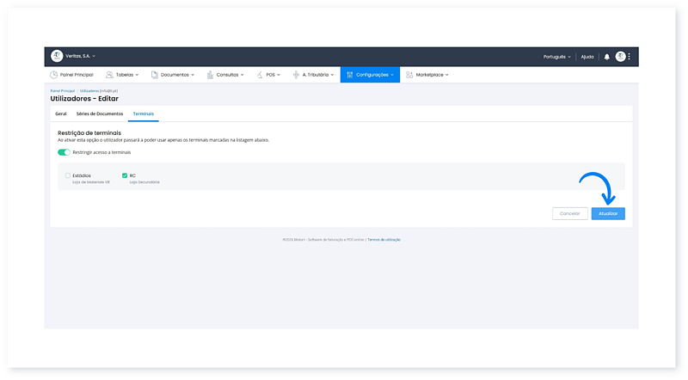Disable the Restringir acesso a terminais switch
Screen dimensions: 688x380
tap(64, 151)
